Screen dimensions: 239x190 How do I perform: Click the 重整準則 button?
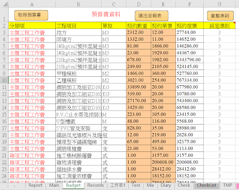coord(220,16)
